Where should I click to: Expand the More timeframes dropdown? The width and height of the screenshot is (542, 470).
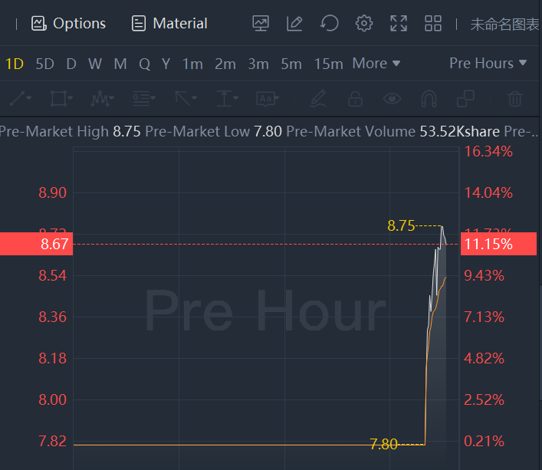point(376,64)
